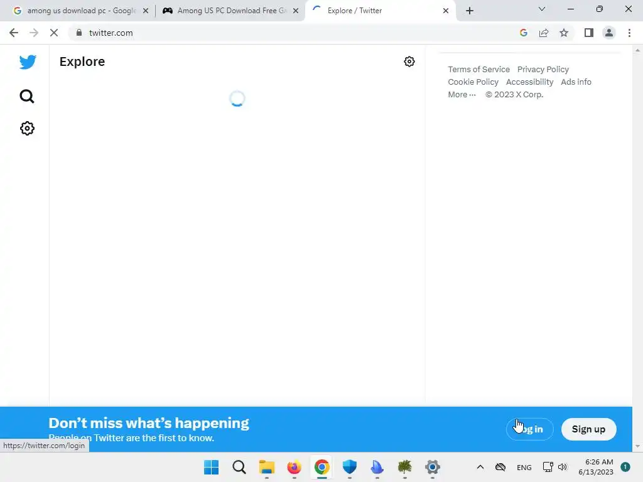View site information lock icon
This screenshot has width=643, height=482.
tap(79, 33)
